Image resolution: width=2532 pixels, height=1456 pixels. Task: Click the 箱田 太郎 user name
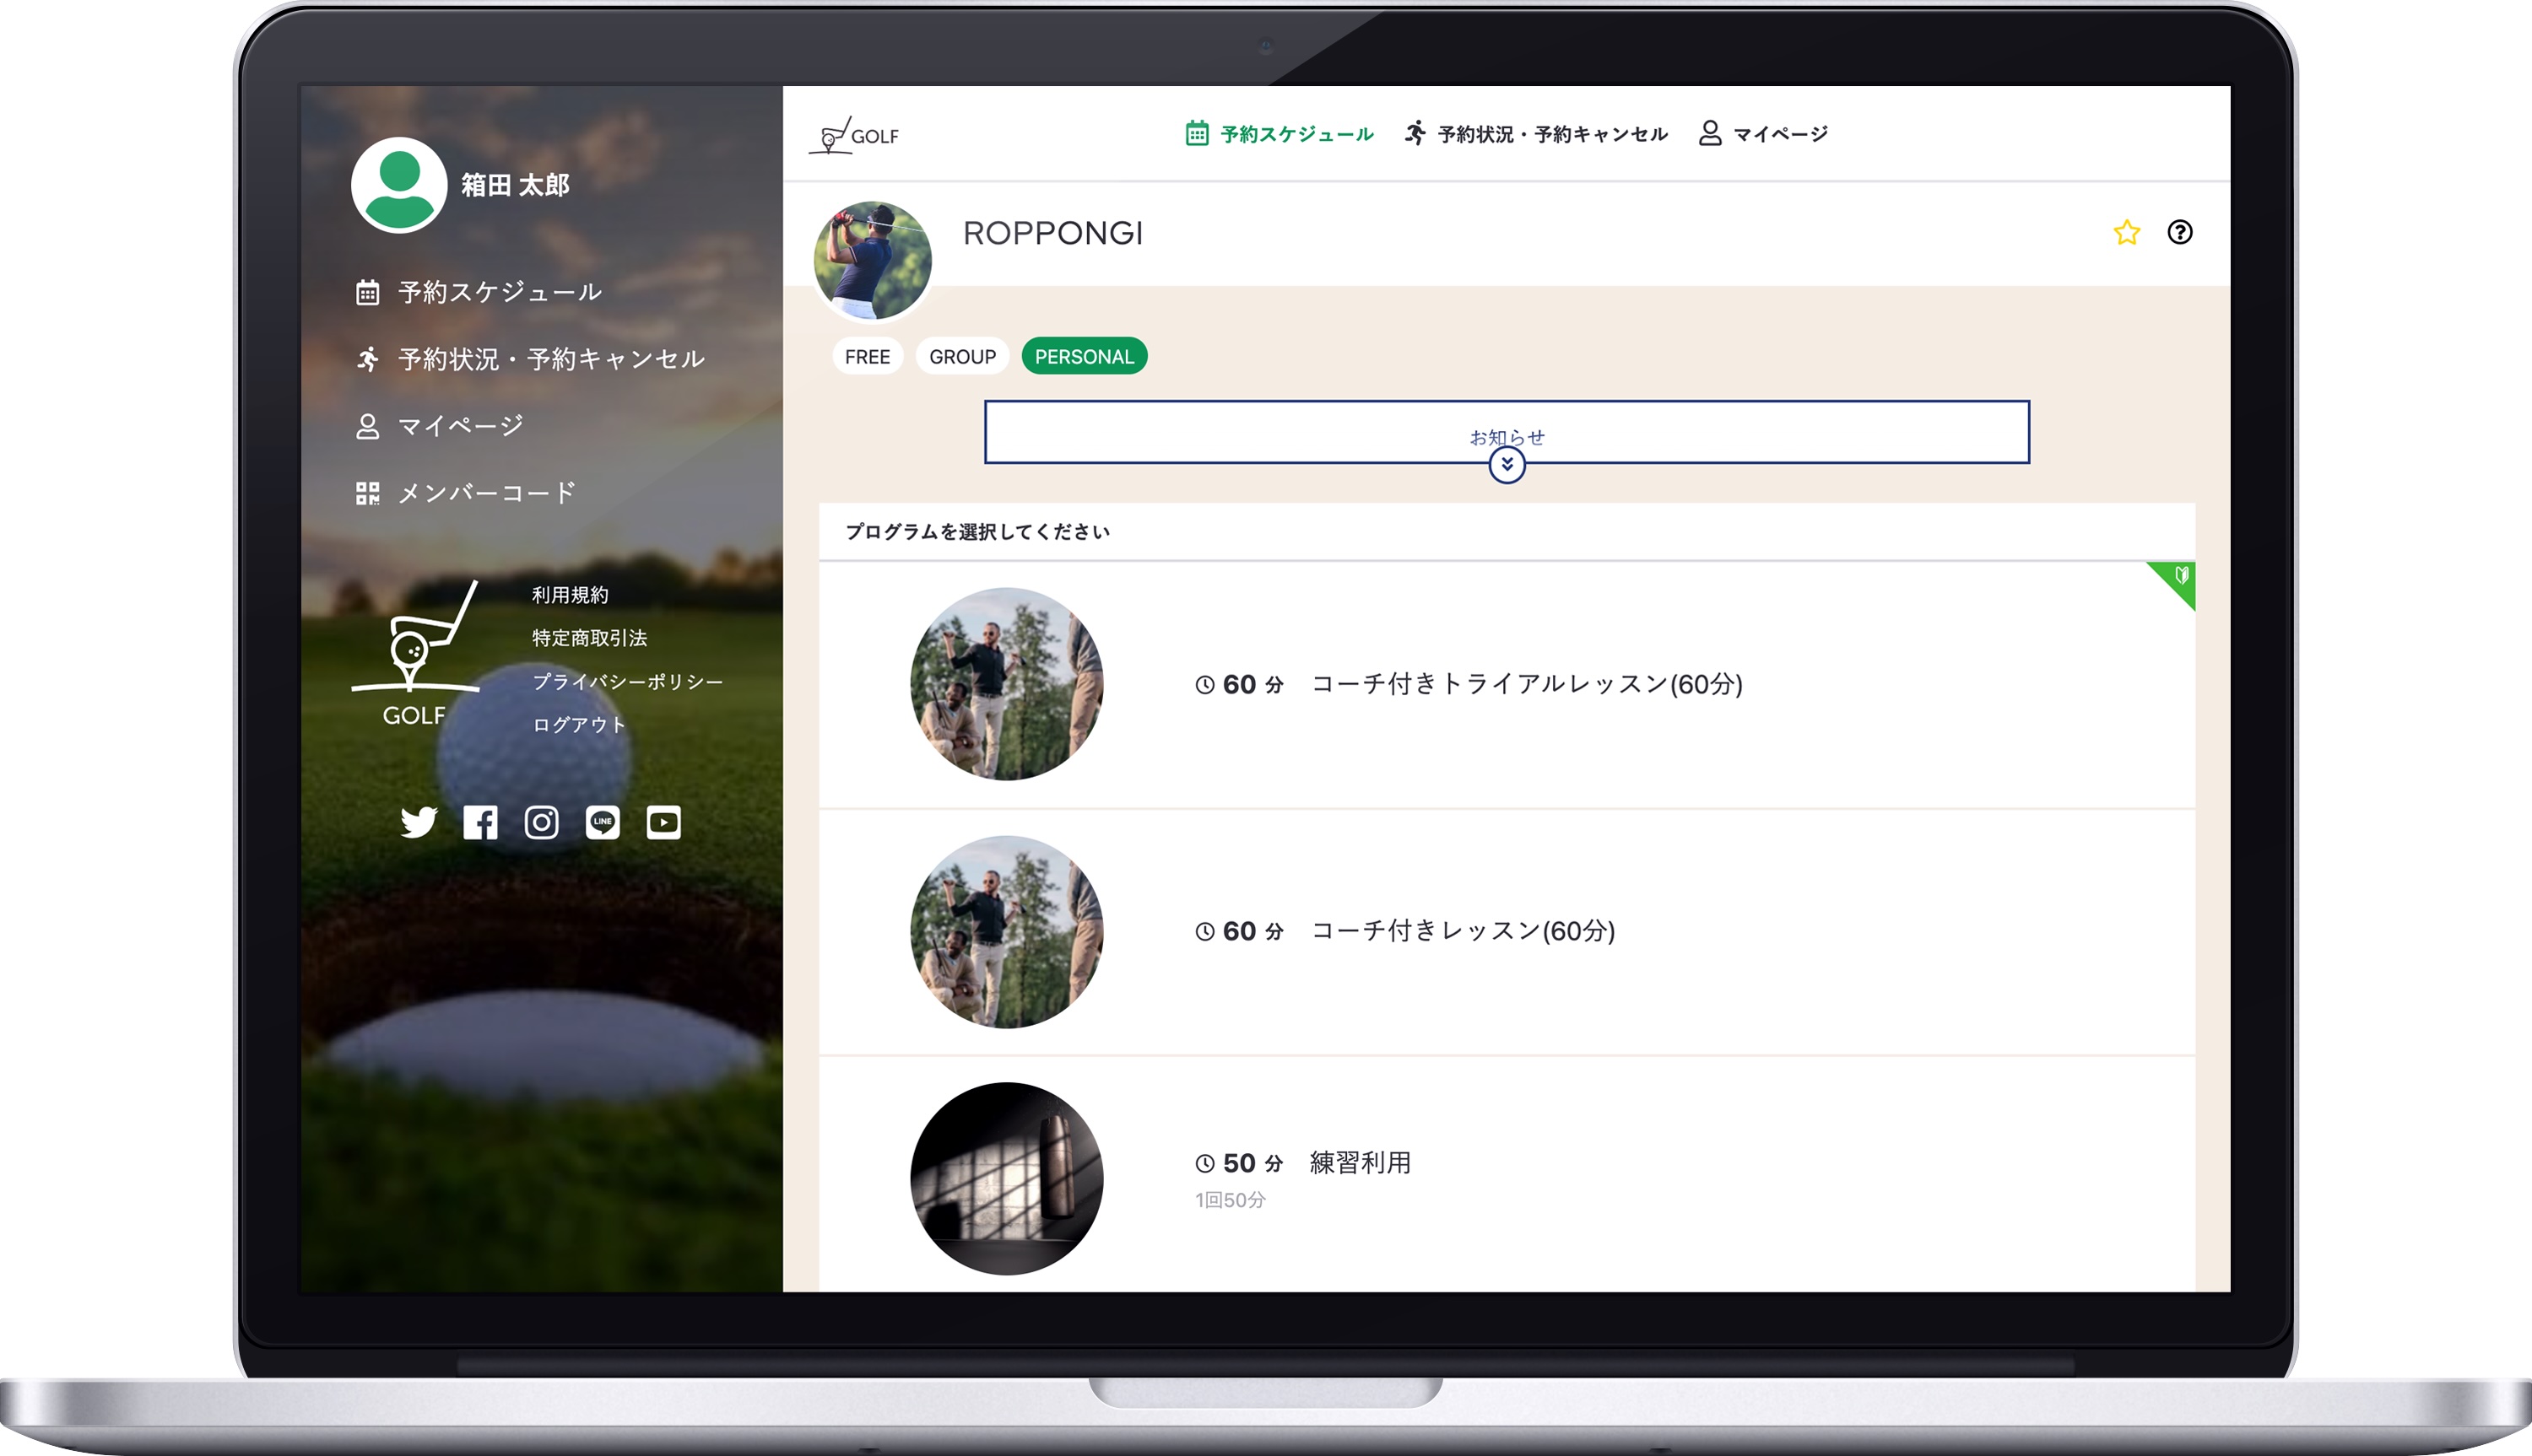click(x=515, y=185)
